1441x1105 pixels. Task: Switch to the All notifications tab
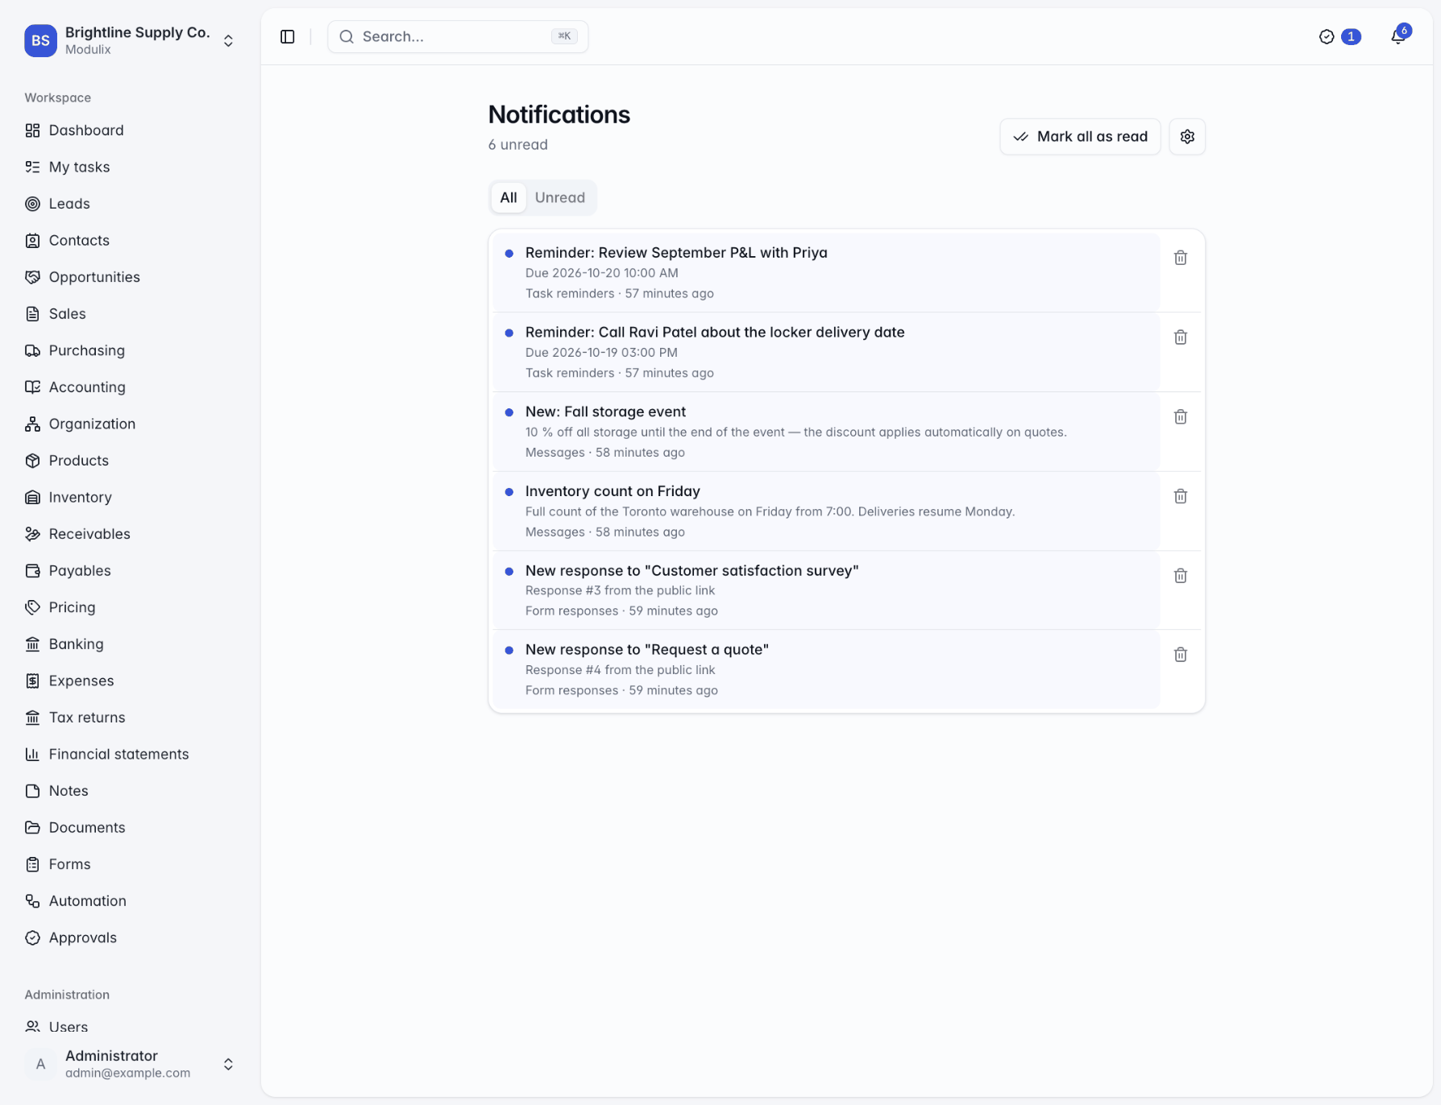pyautogui.click(x=509, y=198)
